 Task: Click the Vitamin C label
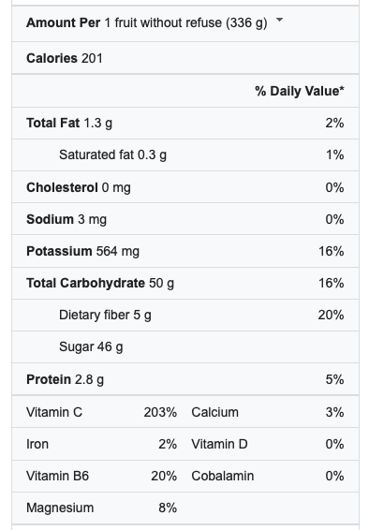(54, 412)
